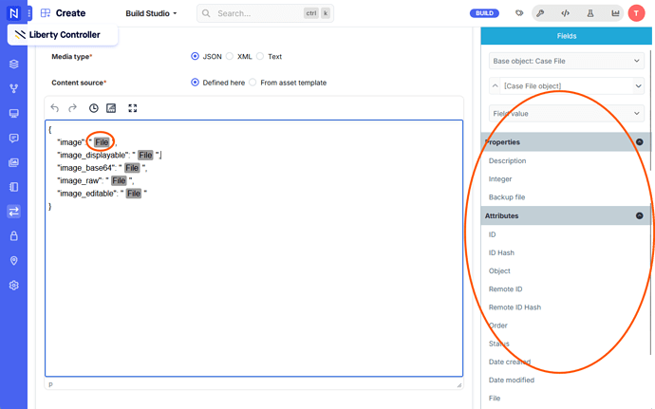655x409 pixels.
Task: Open the settings gear icon in sidebar
Action: tap(14, 286)
